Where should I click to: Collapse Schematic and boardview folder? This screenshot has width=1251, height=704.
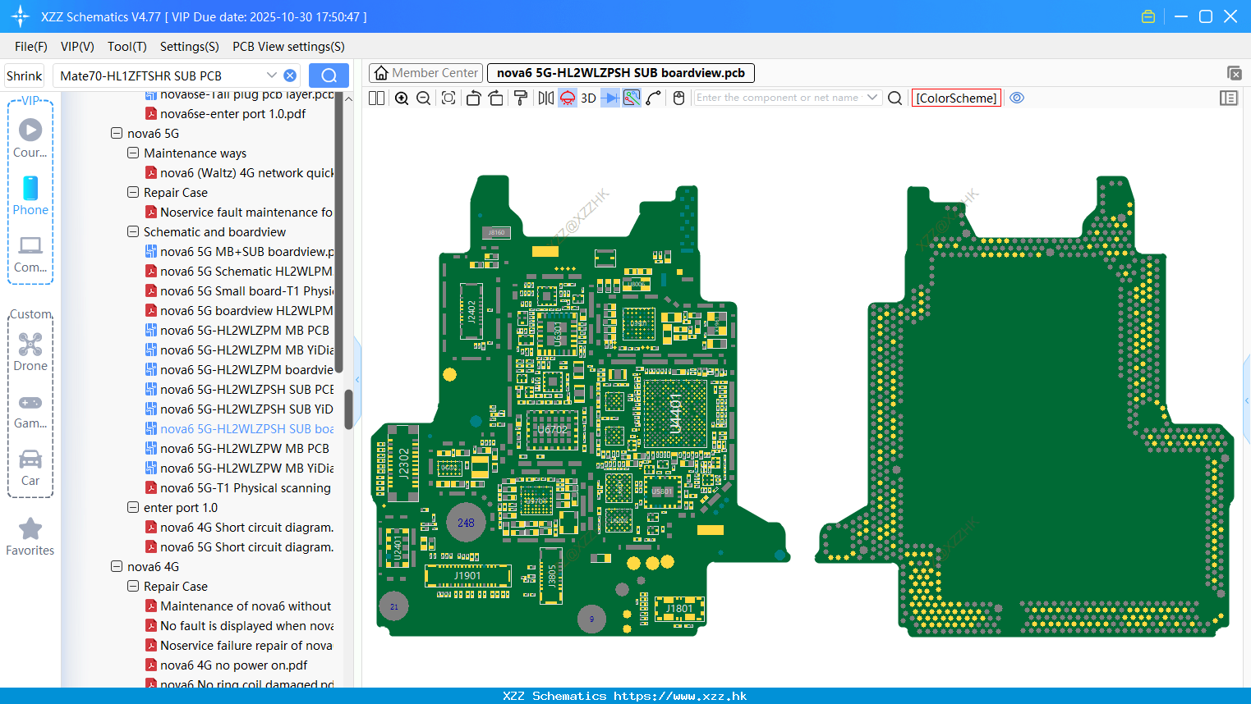coord(133,231)
